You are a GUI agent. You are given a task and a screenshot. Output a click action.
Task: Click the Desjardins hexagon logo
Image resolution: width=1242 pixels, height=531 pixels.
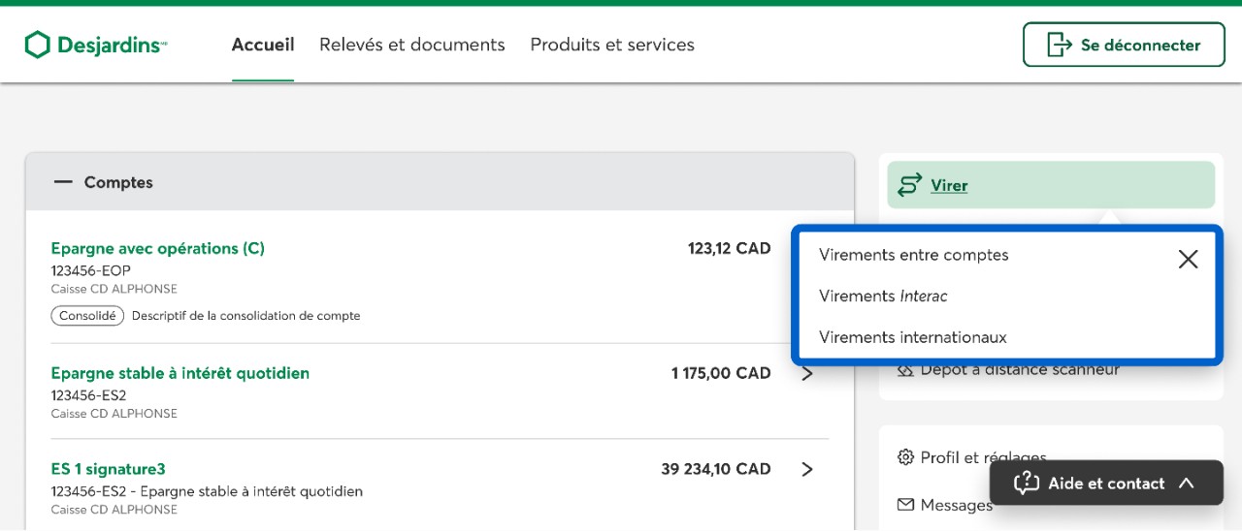37,45
